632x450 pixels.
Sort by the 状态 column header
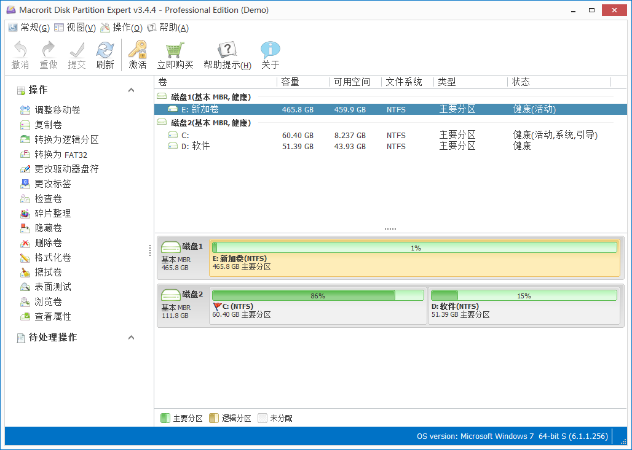tap(559, 82)
